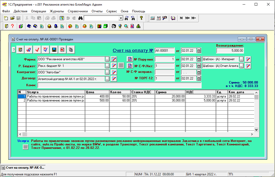Click gray square button under Услуга label
The width and height of the screenshot is (275, 177).
coord(25,147)
